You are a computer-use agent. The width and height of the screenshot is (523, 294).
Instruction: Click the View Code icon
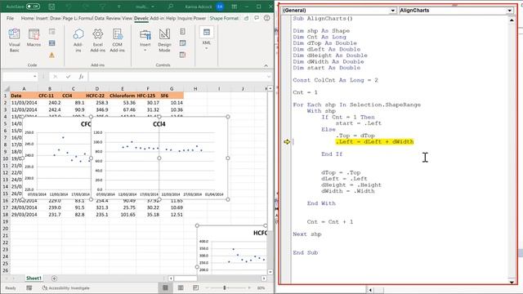(183, 43)
